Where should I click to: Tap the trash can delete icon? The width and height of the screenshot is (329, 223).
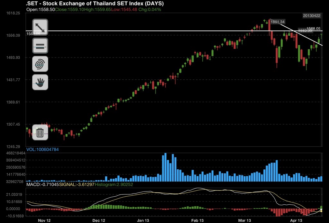point(40,132)
